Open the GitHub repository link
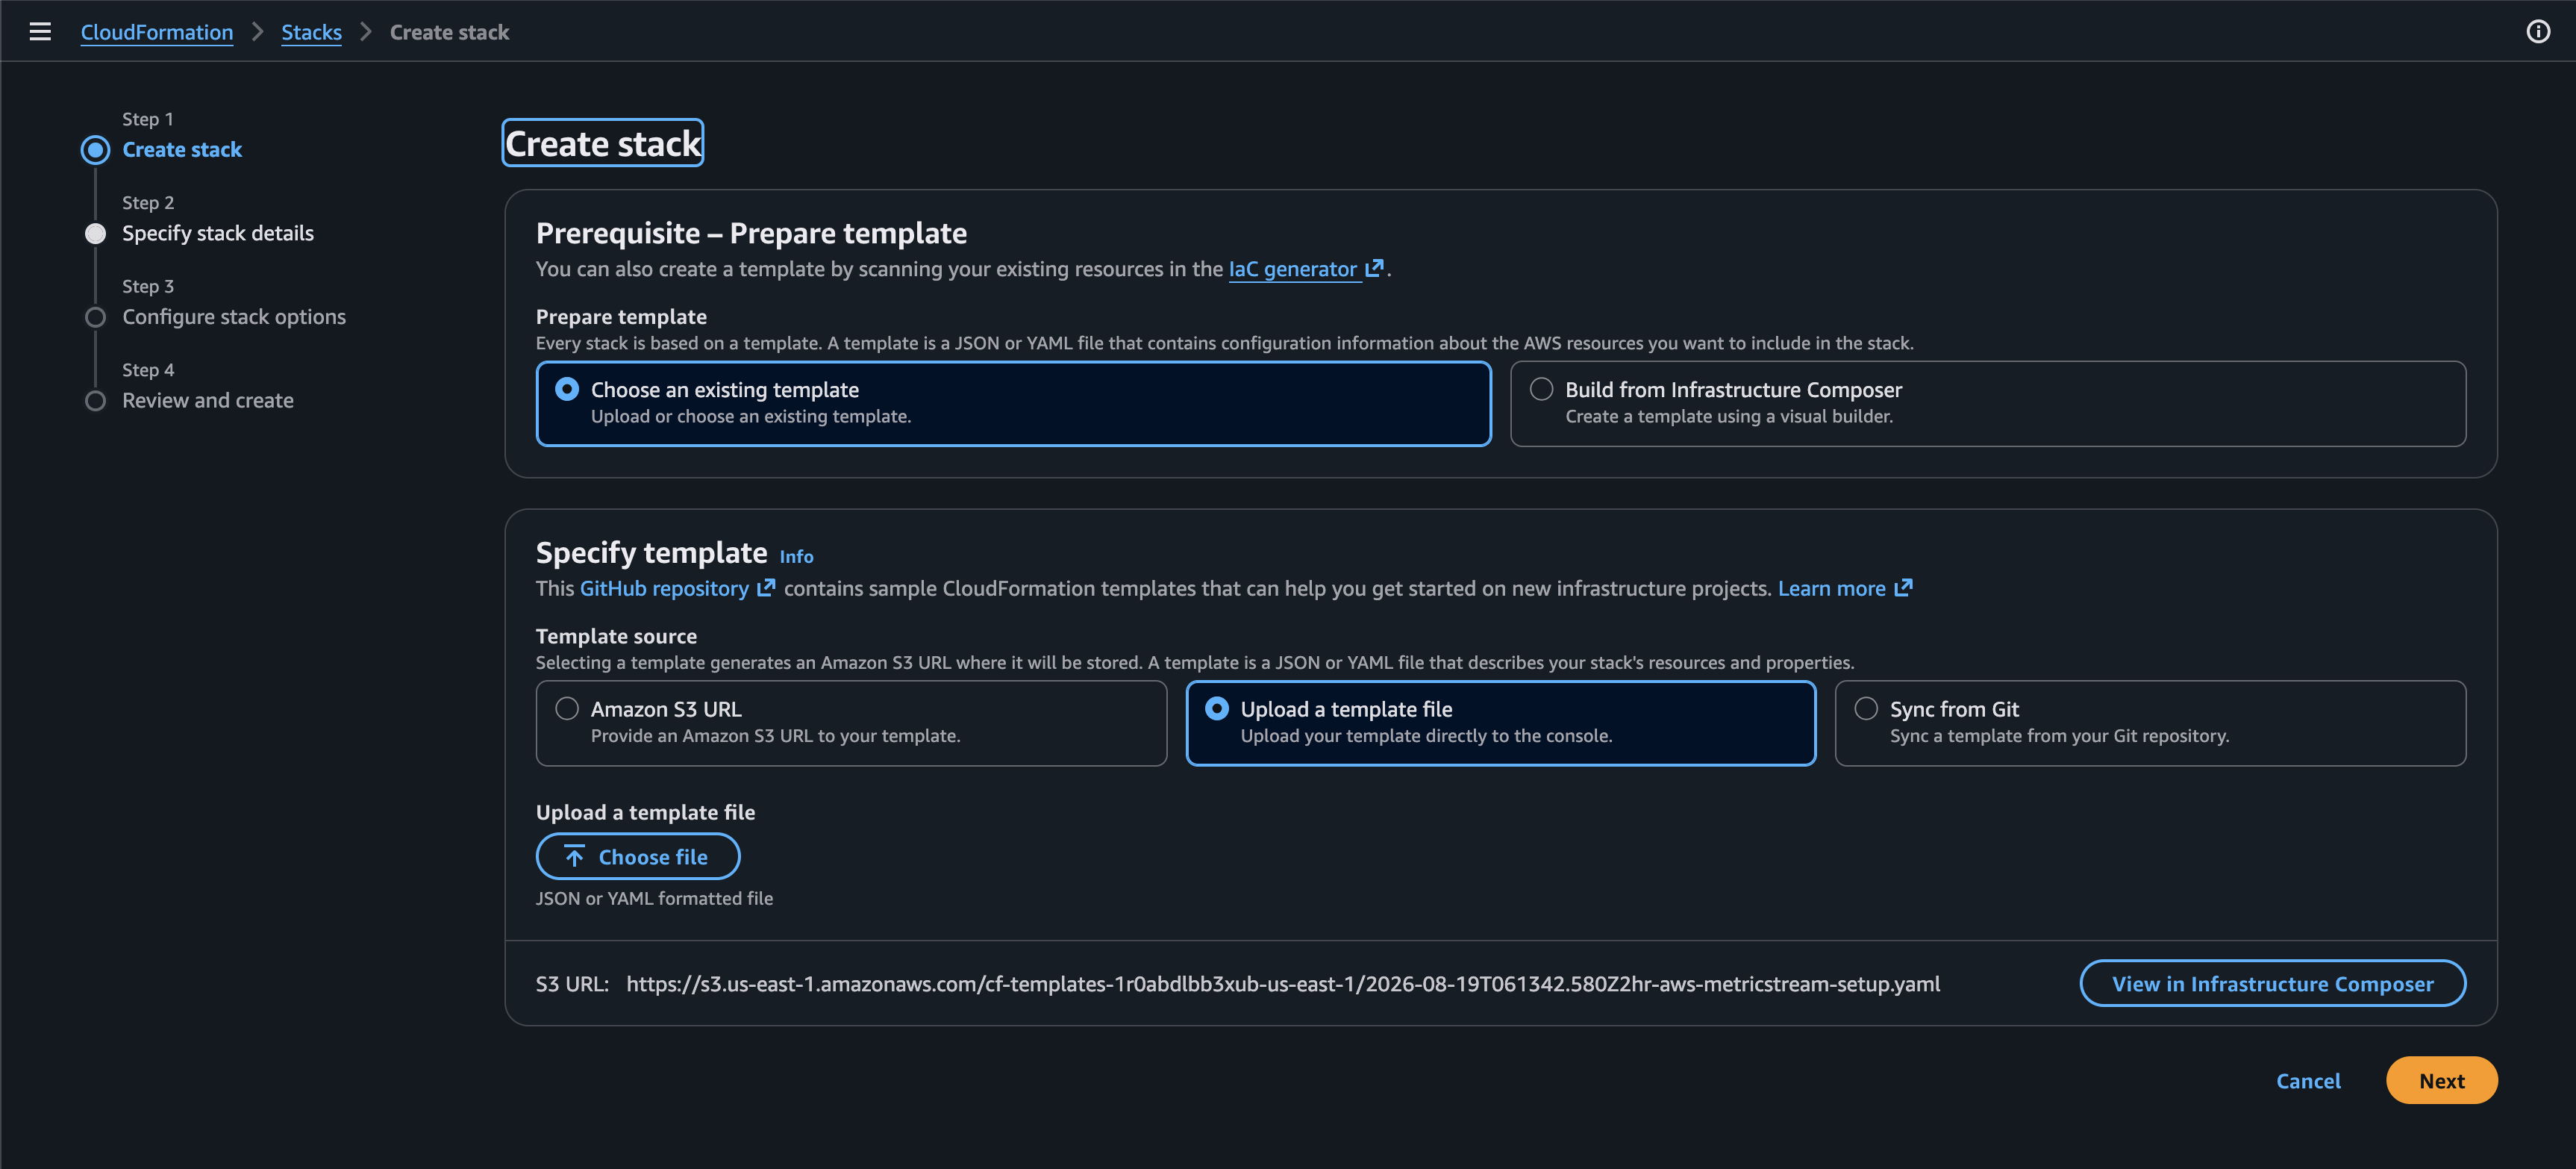2576x1169 pixels. click(664, 588)
